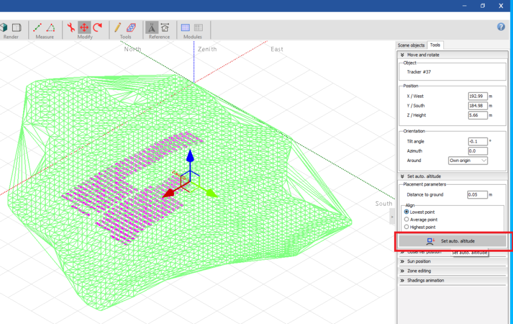The height and width of the screenshot is (324, 513).
Task: Click the wireframe box render icon
Action: [16, 28]
